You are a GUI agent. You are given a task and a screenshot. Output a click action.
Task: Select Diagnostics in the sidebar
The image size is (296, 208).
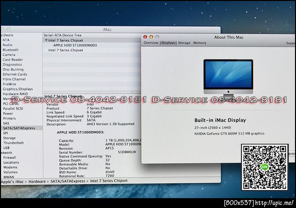click(x=12, y=65)
